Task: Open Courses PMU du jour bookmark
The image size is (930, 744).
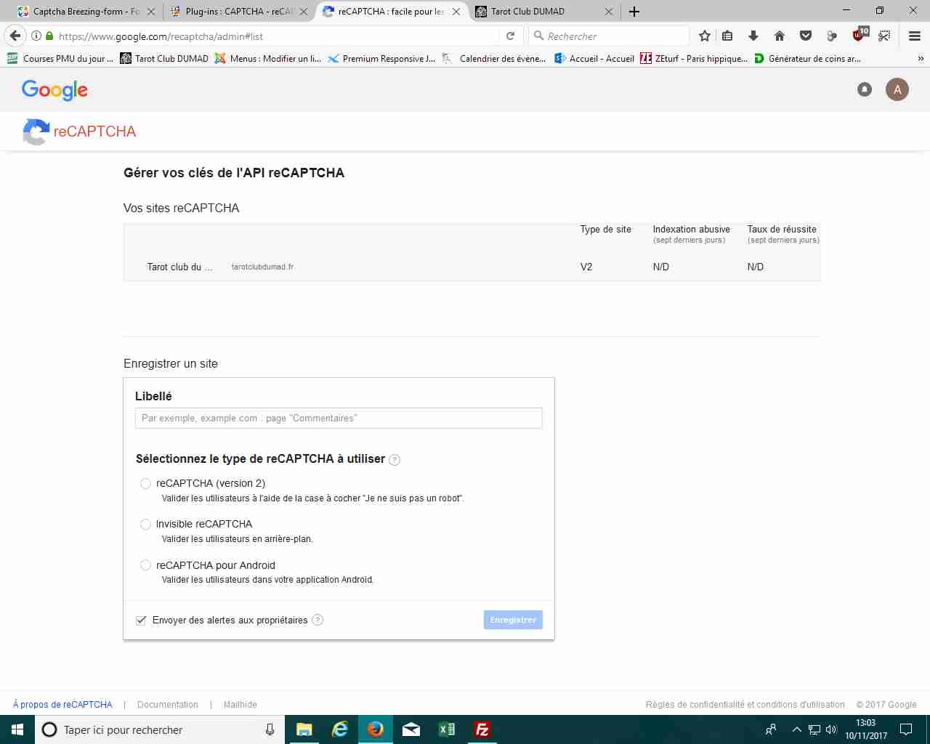Action: (60, 59)
